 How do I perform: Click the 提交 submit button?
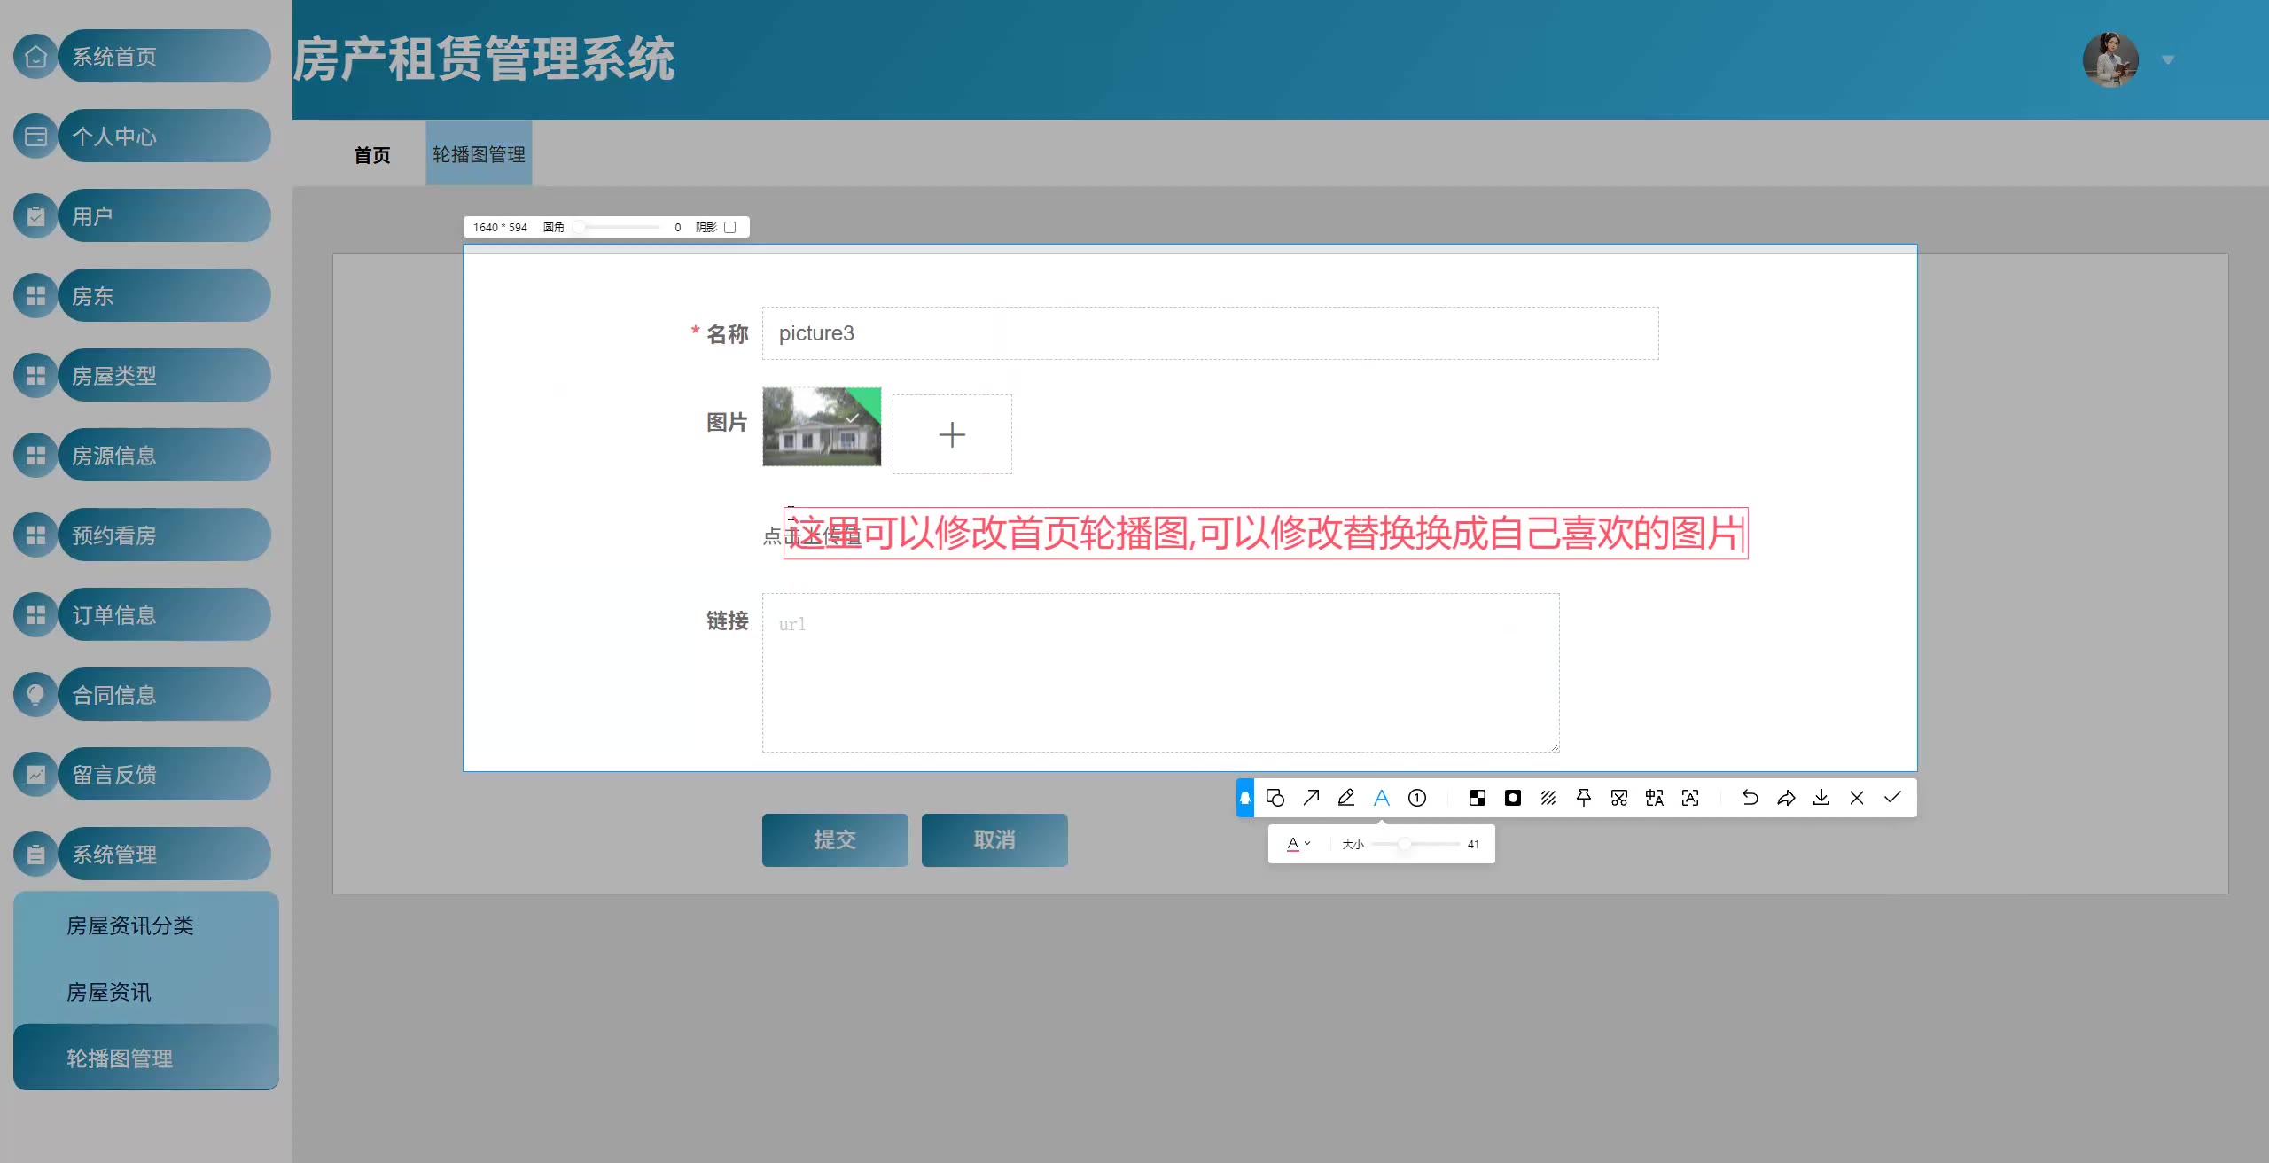click(x=835, y=839)
